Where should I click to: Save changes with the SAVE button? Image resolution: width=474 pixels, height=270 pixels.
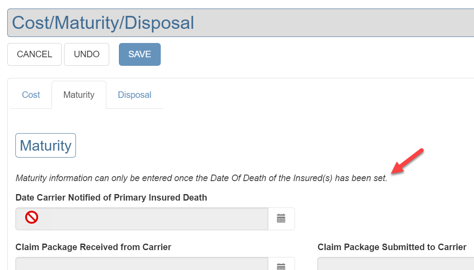[x=140, y=54]
